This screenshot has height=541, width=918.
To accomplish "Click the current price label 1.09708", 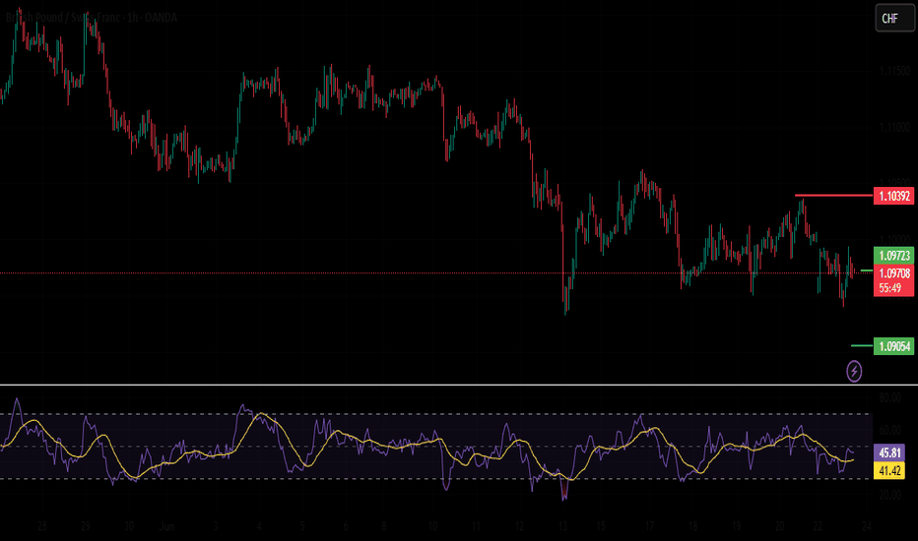I will pyautogui.click(x=893, y=273).
